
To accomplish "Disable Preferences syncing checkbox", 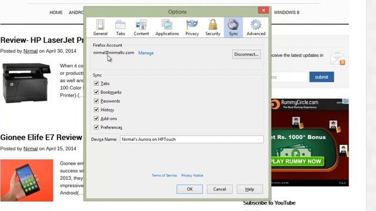I will tap(96, 127).
